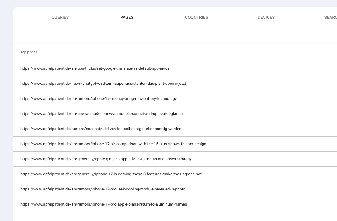Open the naechste-siri-version-soll-chatgpt-ebenbuertig row
Image resolution: width=337 pixels, height=221 pixels.
(x=175, y=129)
